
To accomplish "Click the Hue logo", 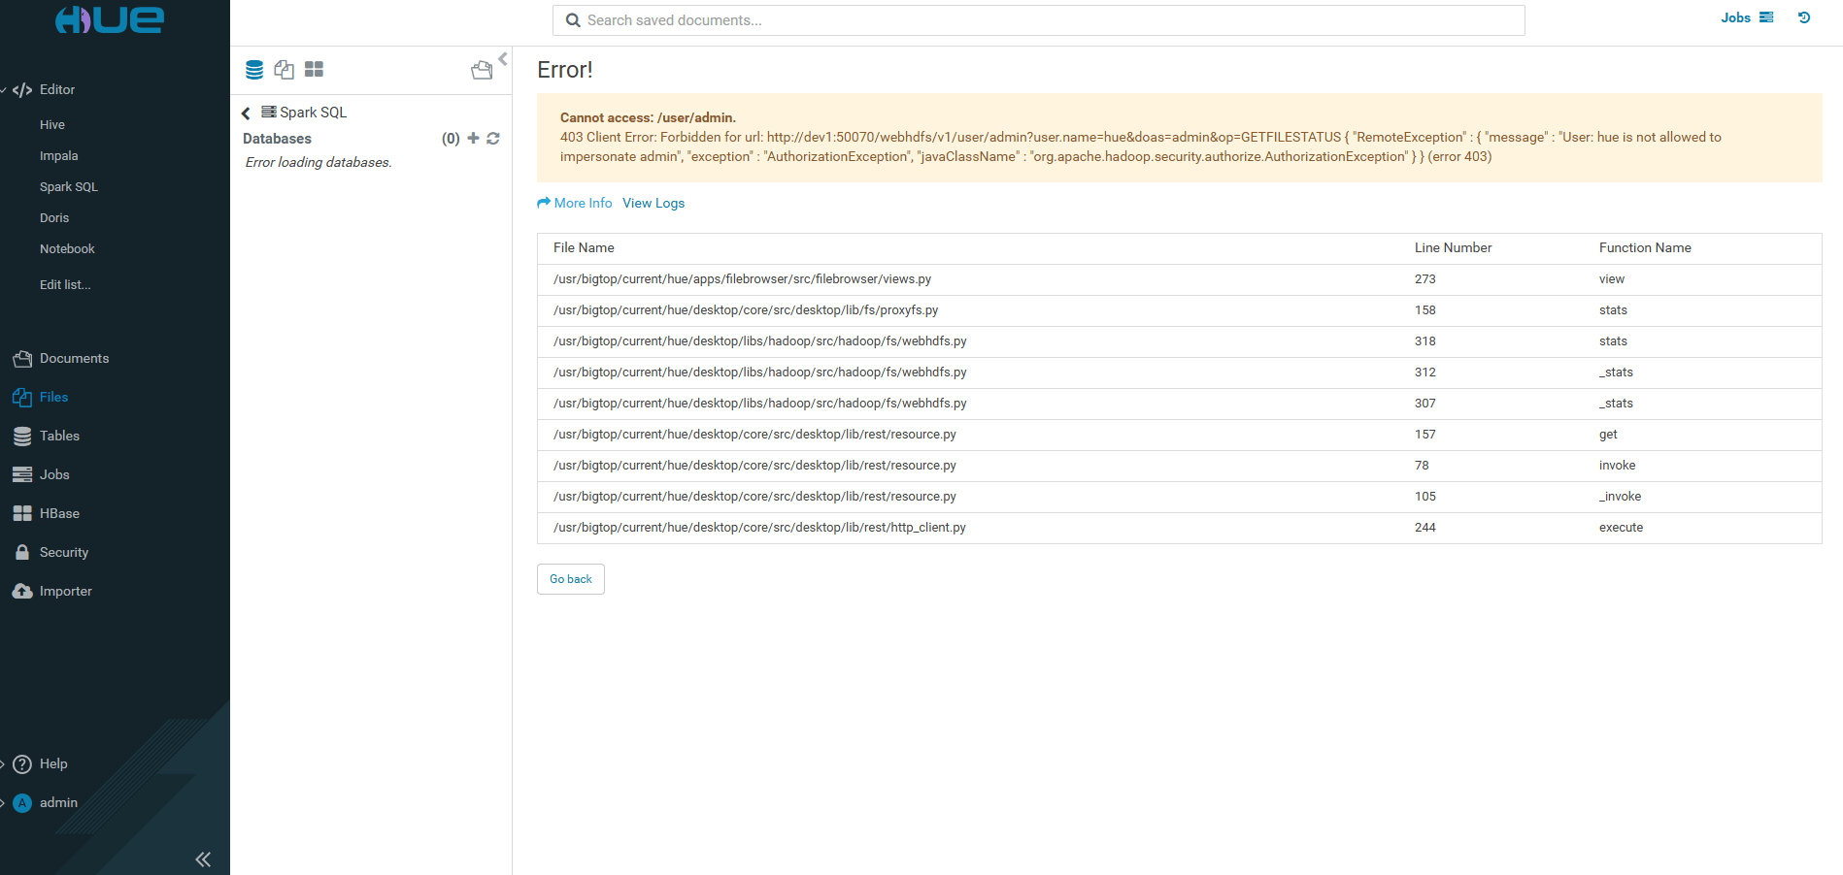I will (110, 20).
